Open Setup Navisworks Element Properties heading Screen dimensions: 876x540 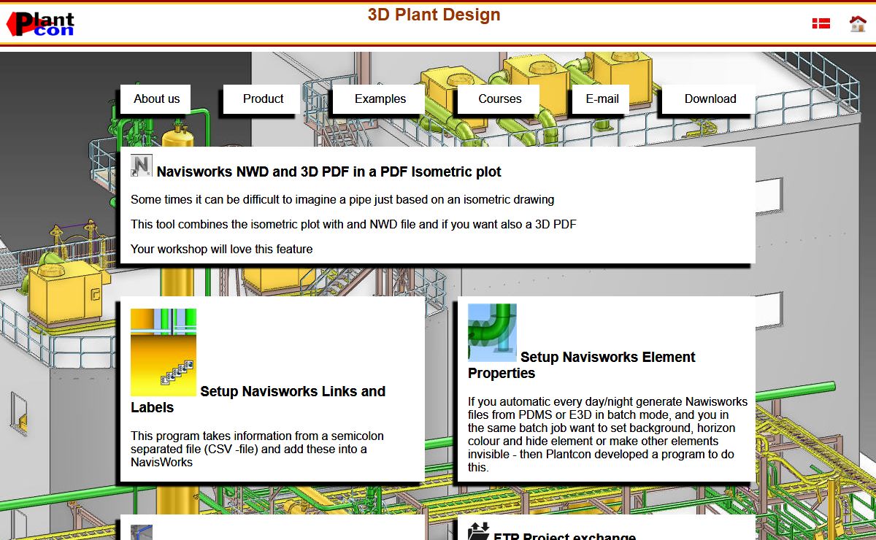tap(581, 365)
